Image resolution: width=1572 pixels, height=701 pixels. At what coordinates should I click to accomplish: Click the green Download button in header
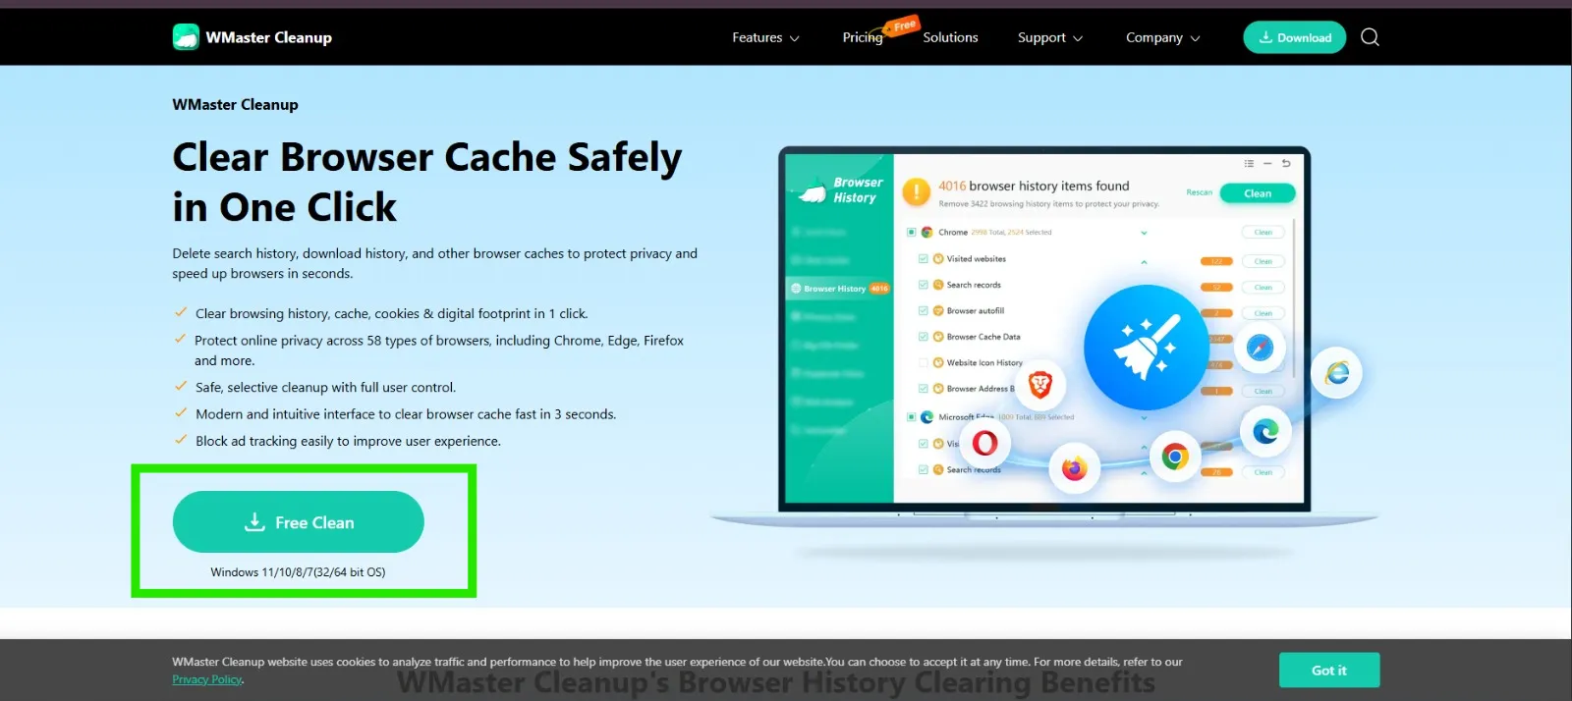(1295, 37)
